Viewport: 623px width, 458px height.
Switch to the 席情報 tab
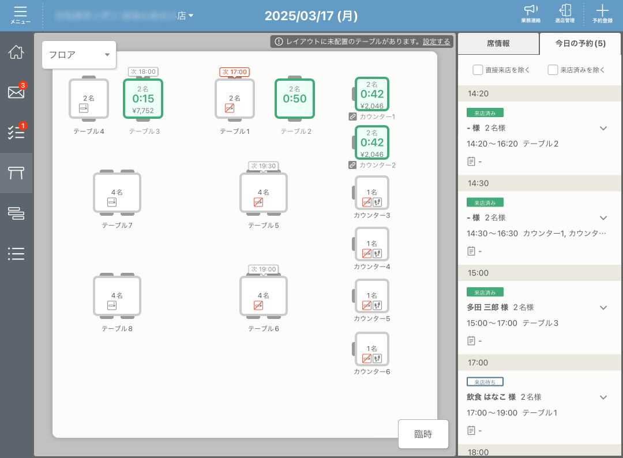coord(498,43)
